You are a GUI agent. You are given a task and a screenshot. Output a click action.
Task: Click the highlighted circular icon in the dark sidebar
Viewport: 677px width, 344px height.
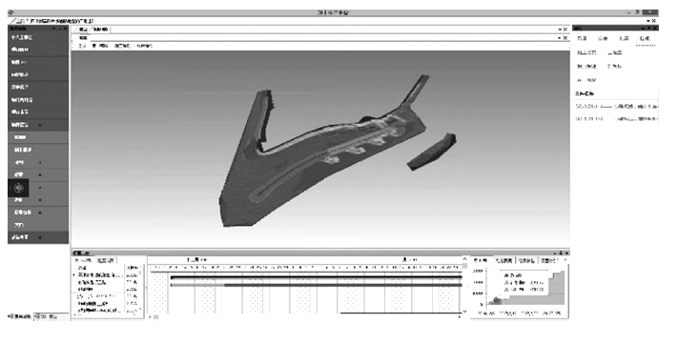pyautogui.click(x=18, y=188)
